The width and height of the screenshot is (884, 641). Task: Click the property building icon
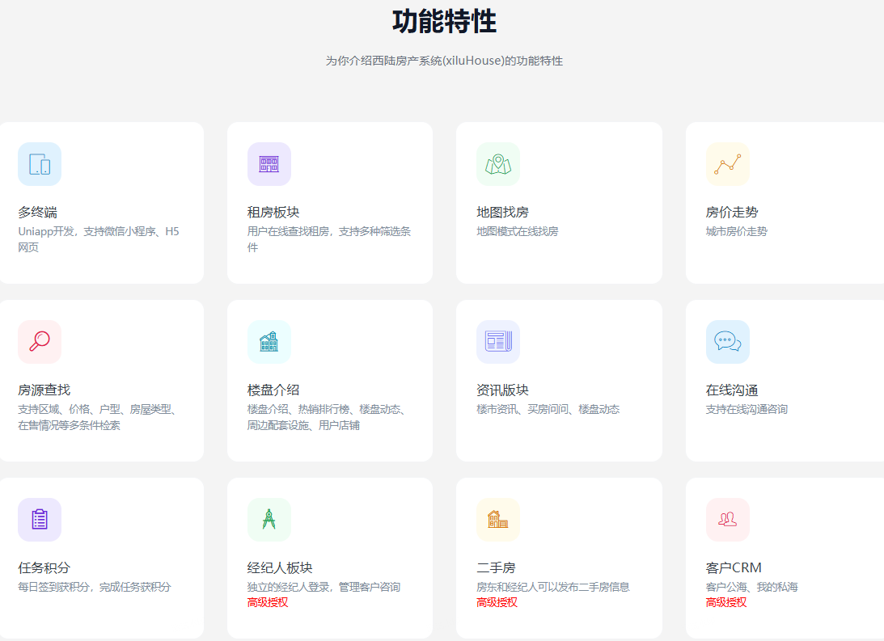tap(269, 342)
